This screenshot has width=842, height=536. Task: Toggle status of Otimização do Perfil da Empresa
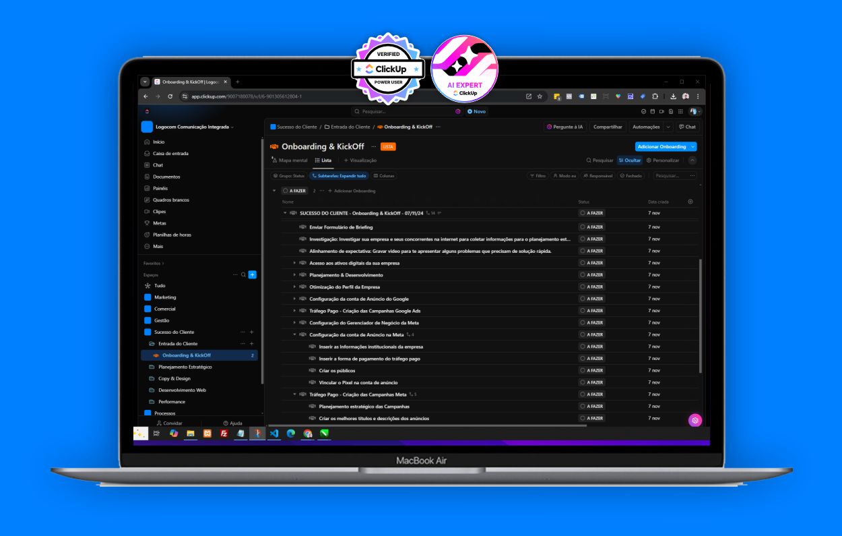tap(591, 287)
